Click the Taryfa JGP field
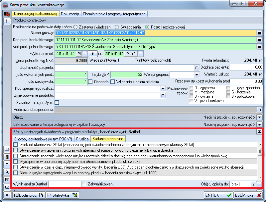The width and height of the screenshot is (266, 202). point(127,75)
